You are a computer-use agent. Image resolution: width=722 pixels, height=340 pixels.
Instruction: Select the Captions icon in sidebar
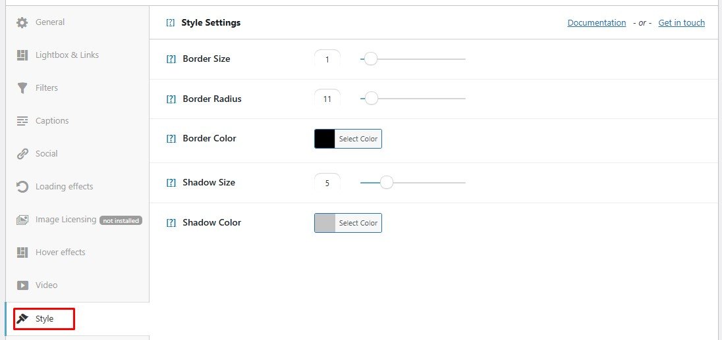pyautogui.click(x=22, y=121)
